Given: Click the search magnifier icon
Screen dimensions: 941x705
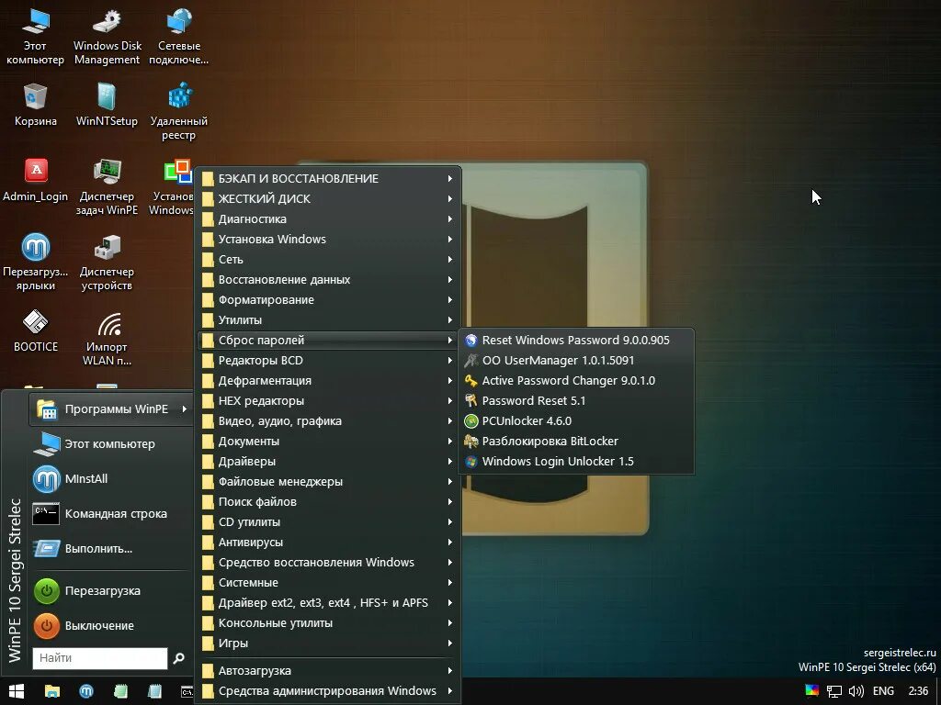Looking at the screenshot, I should [x=179, y=658].
